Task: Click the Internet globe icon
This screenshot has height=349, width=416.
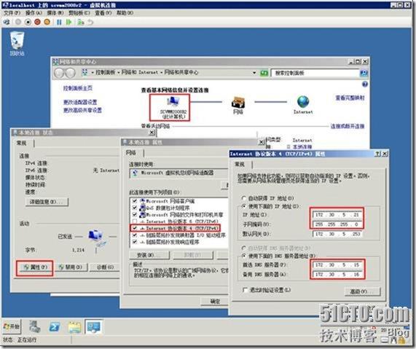Action: 303,102
